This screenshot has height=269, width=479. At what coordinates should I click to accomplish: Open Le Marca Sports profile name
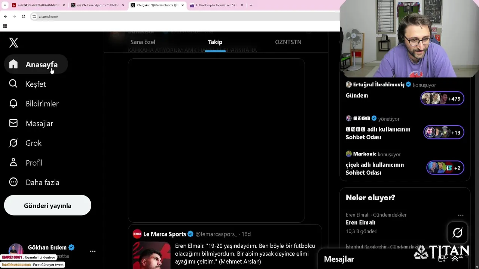[165, 234]
